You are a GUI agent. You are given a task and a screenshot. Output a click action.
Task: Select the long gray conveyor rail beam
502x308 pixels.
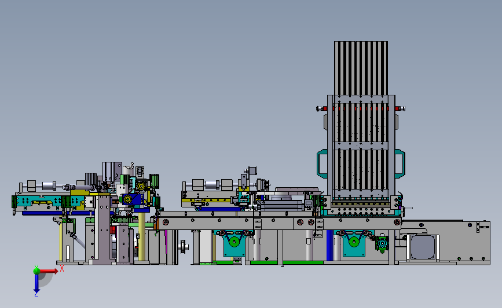pos(280,223)
